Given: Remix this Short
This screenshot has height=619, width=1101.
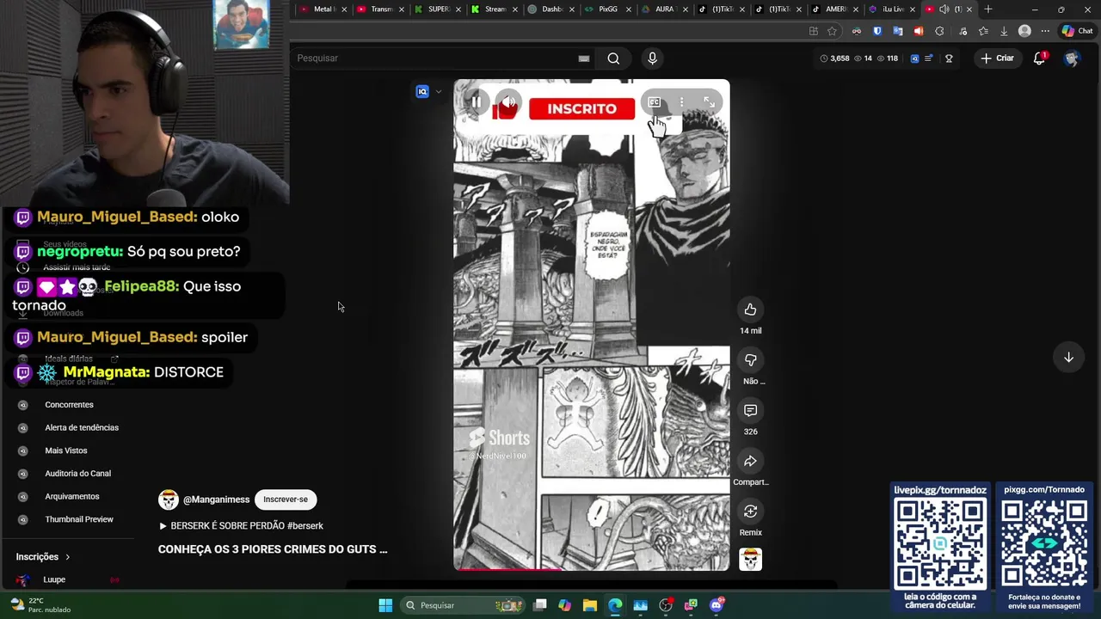Looking at the screenshot, I should point(750,512).
